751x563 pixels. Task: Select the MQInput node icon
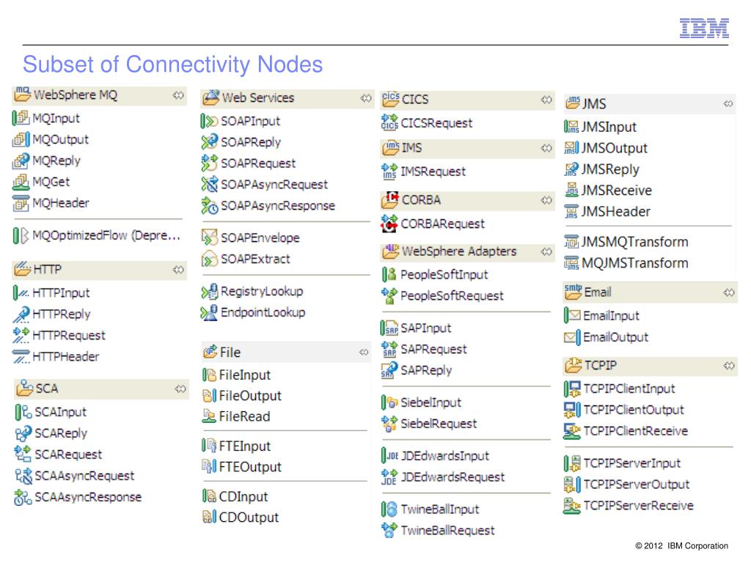point(21,118)
